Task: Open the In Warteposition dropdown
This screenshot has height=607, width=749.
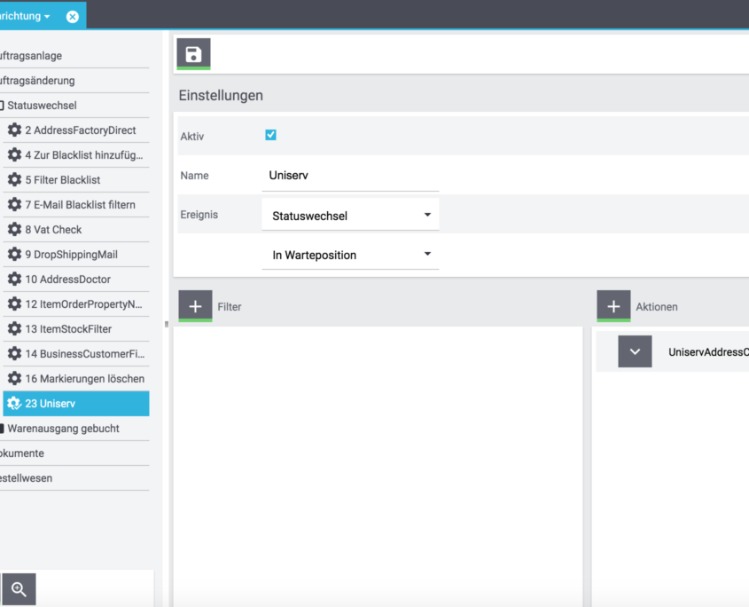Action: 350,255
